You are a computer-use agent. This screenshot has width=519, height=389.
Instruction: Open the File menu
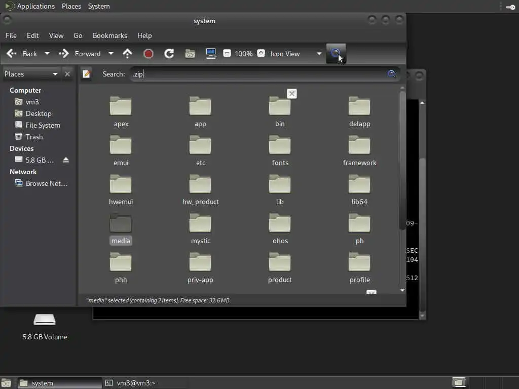pyautogui.click(x=11, y=36)
